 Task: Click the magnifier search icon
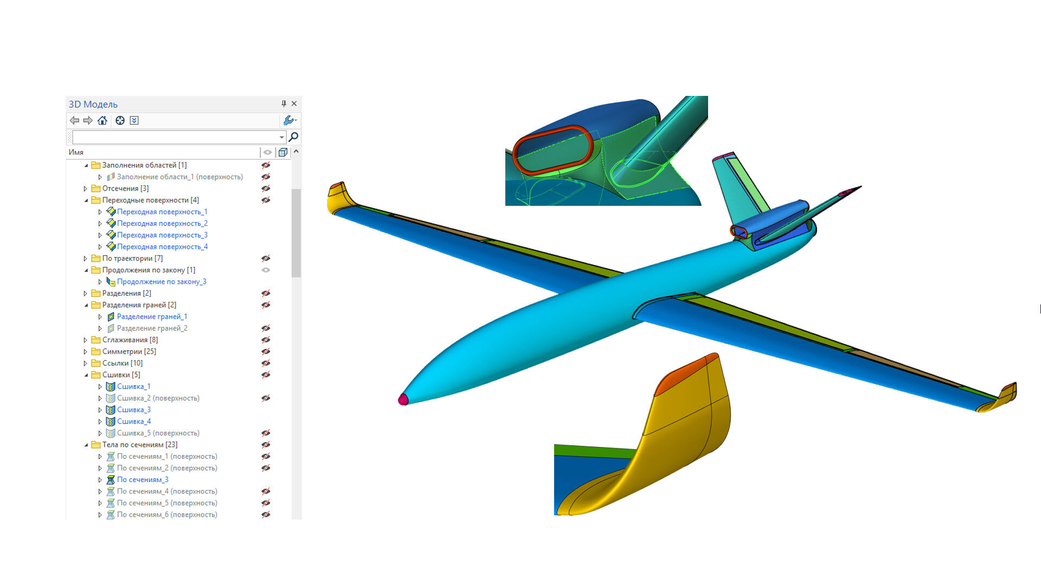tap(293, 136)
